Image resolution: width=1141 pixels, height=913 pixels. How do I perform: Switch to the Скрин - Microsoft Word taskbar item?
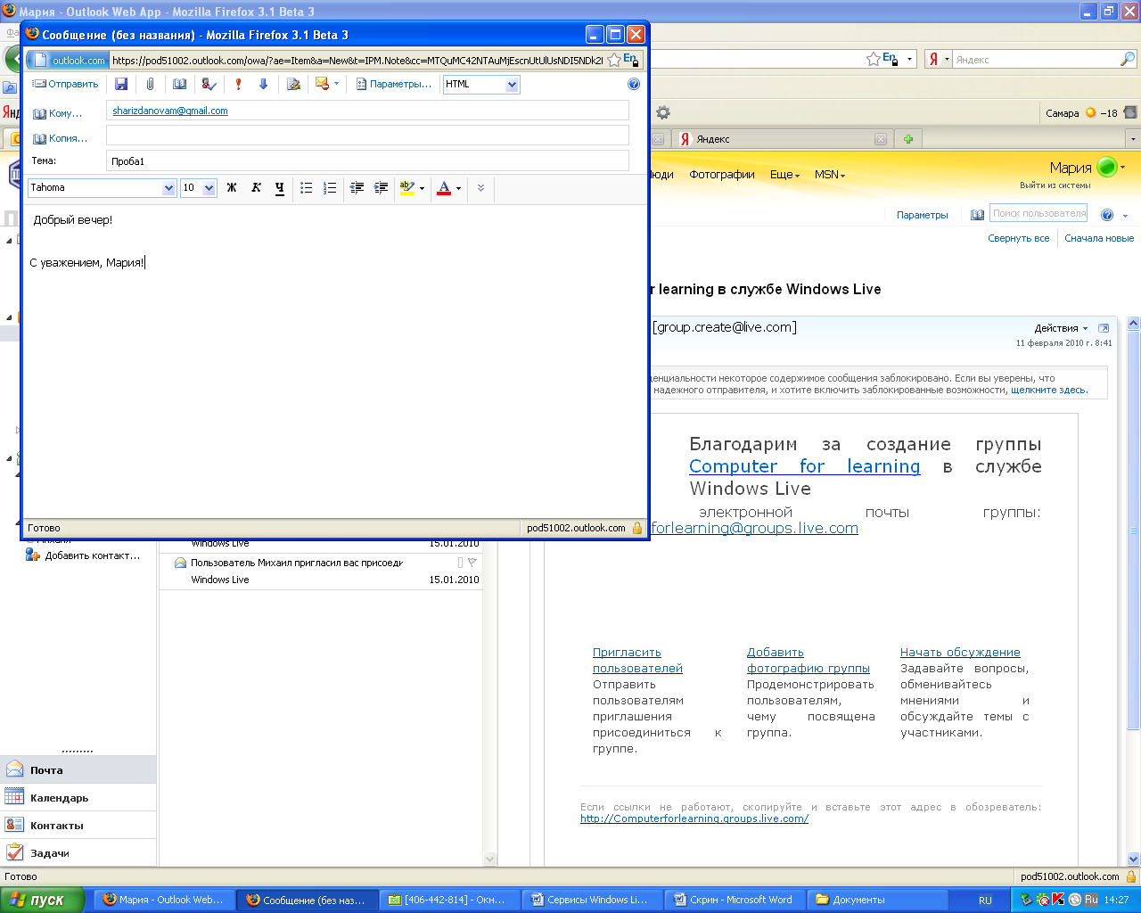[735, 900]
